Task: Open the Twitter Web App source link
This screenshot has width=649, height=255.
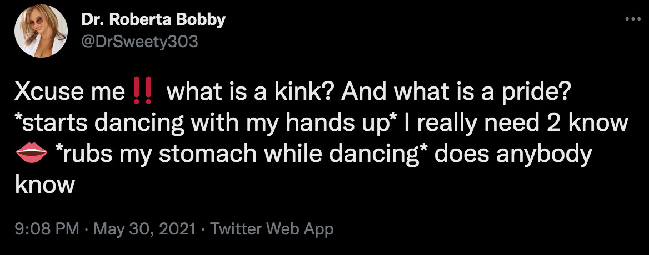Action: click(272, 229)
